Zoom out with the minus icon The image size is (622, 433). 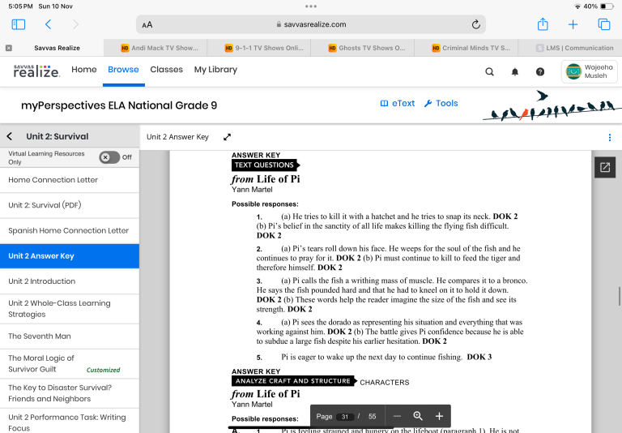pos(397,416)
